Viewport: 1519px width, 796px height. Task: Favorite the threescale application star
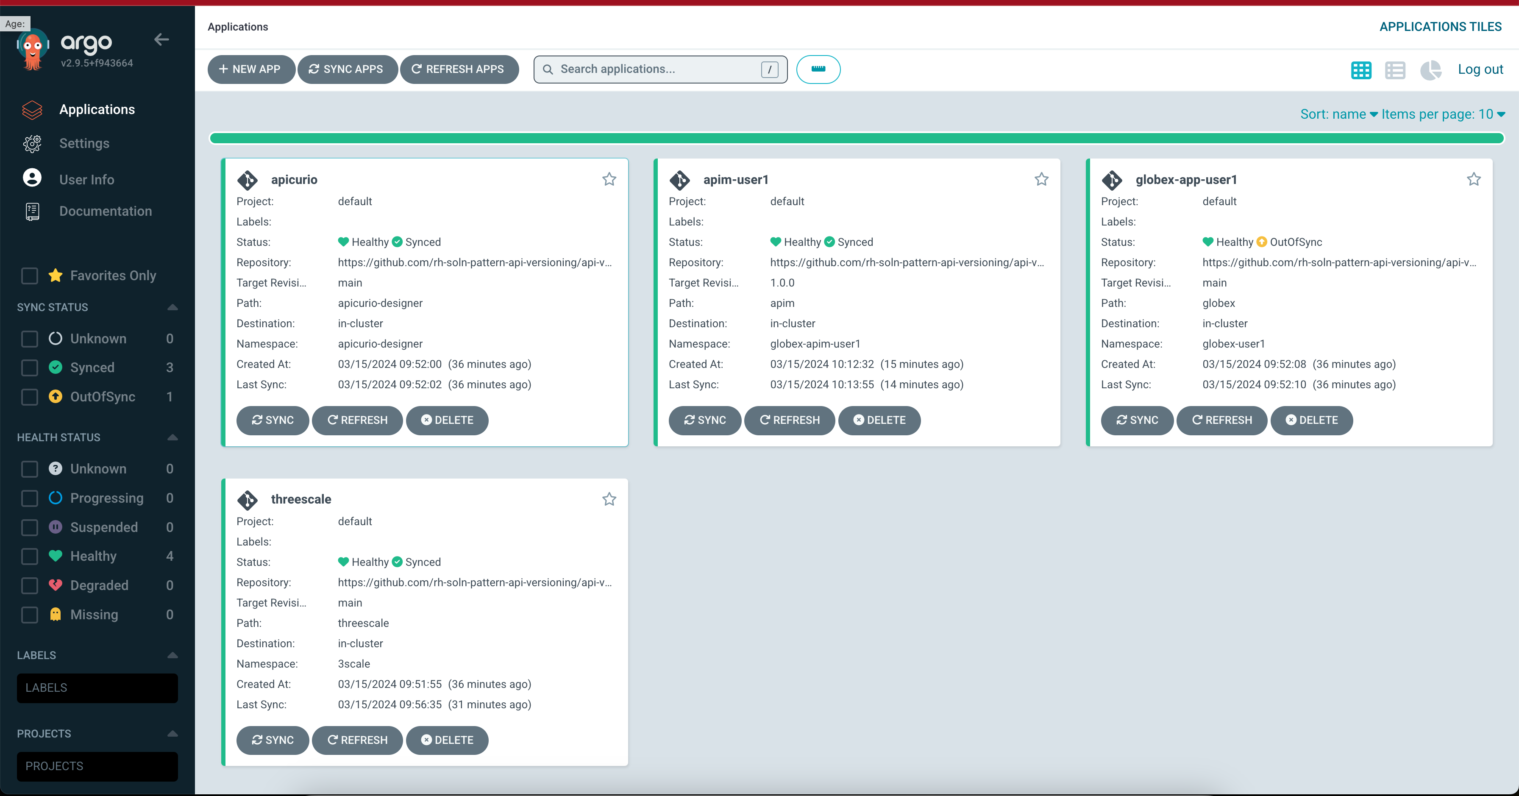(x=609, y=499)
